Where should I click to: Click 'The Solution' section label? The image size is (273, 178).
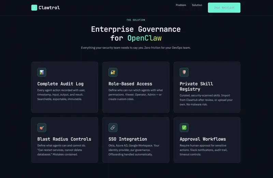click(136, 20)
